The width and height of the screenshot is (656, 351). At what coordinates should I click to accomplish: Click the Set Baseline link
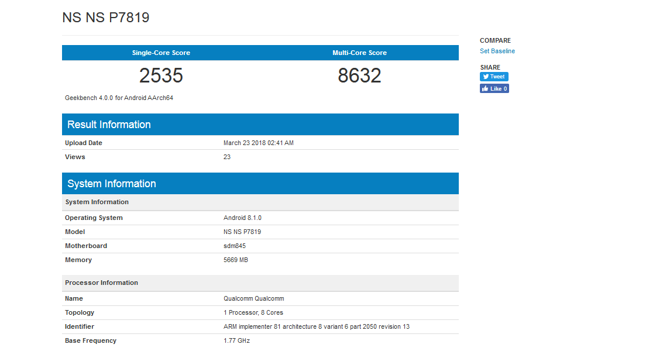point(497,51)
